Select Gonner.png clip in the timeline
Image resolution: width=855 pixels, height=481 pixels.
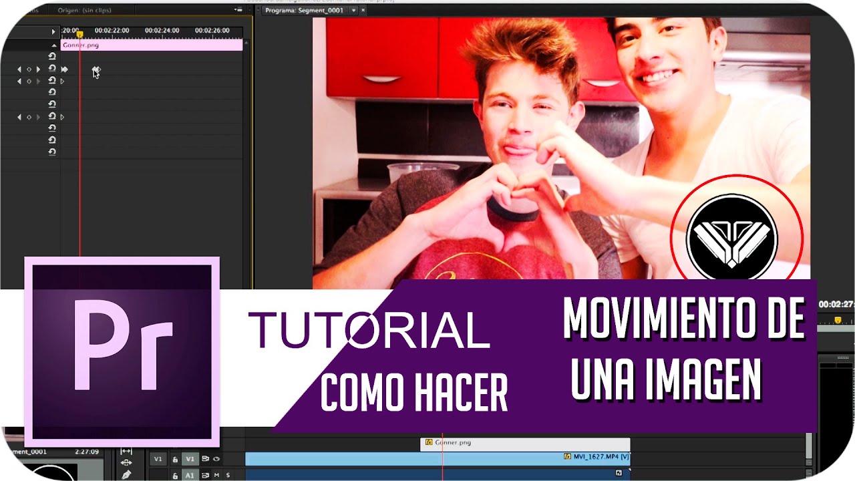[525, 444]
